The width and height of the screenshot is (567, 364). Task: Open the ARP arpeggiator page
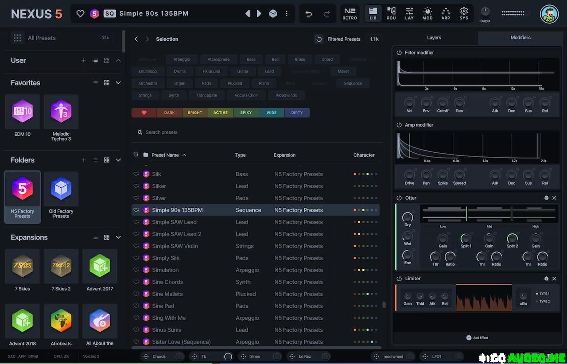[x=446, y=14]
